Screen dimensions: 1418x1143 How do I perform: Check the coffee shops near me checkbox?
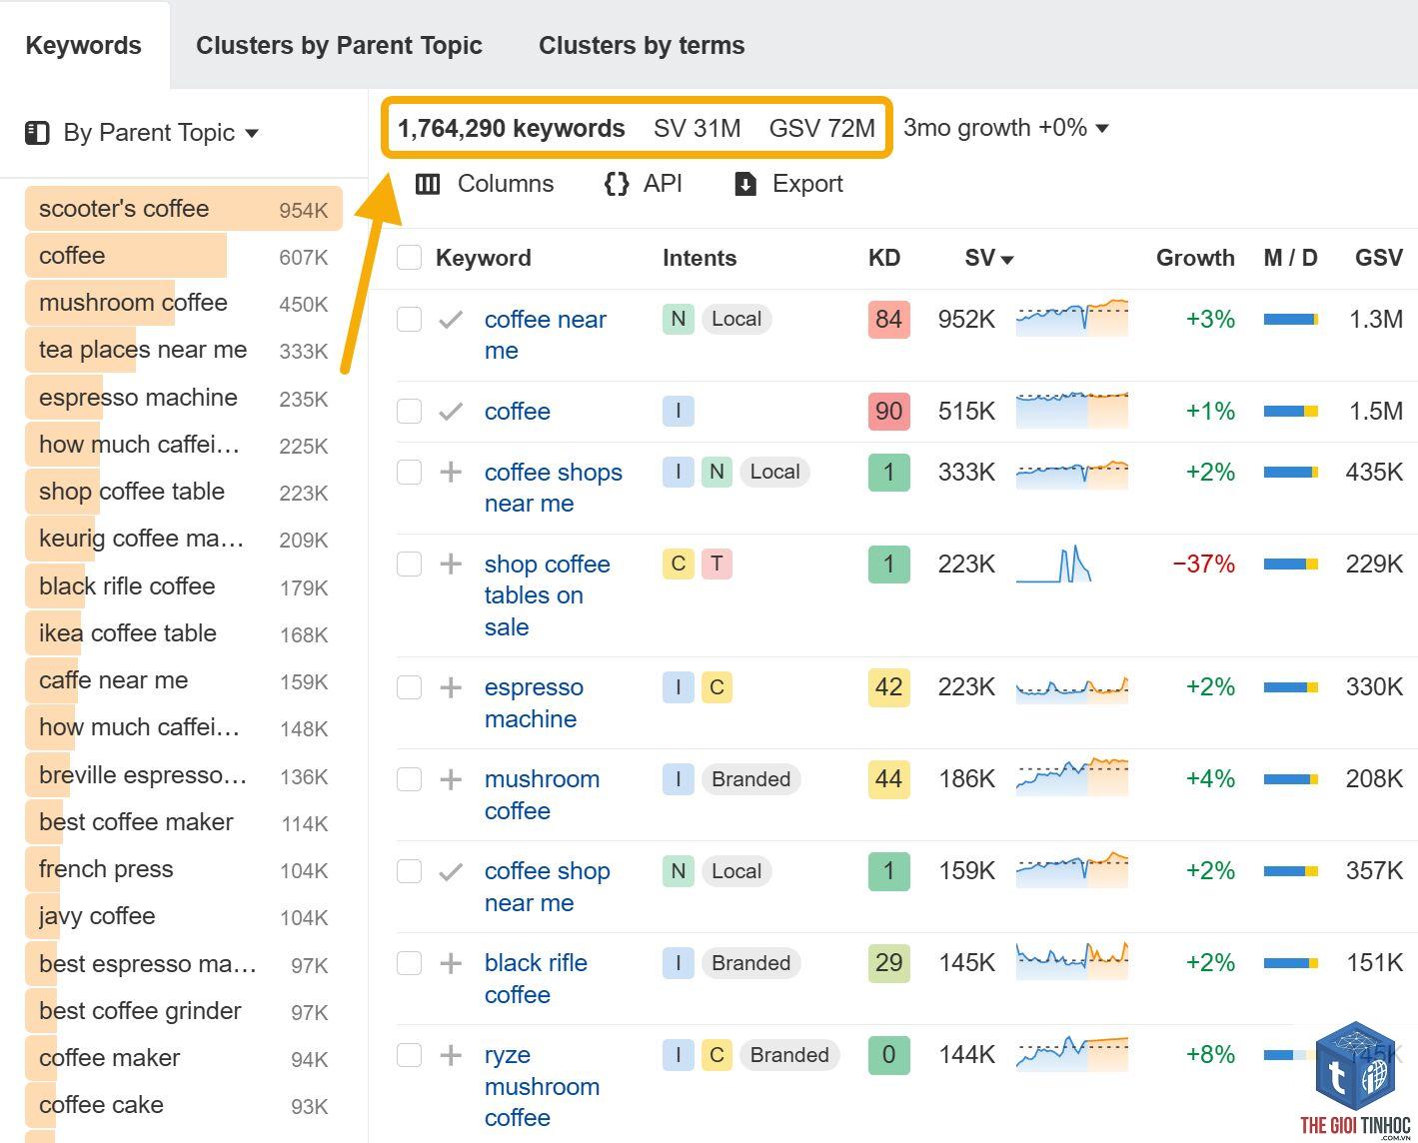(x=410, y=472)
